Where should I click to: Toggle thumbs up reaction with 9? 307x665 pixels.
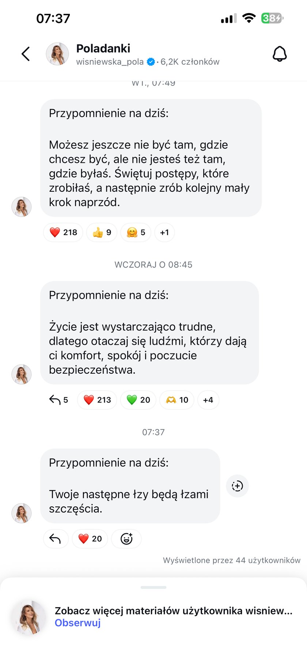tap(102, 232)
